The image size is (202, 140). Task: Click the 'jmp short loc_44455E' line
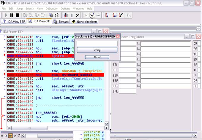click(x=55, y=98)
